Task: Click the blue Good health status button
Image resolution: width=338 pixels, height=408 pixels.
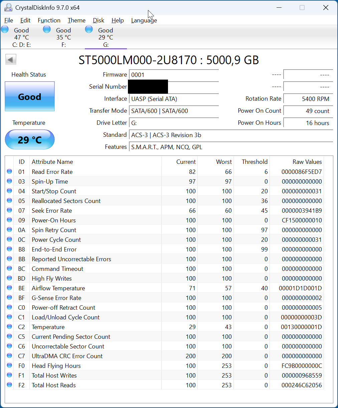Action: coord(30,97)
